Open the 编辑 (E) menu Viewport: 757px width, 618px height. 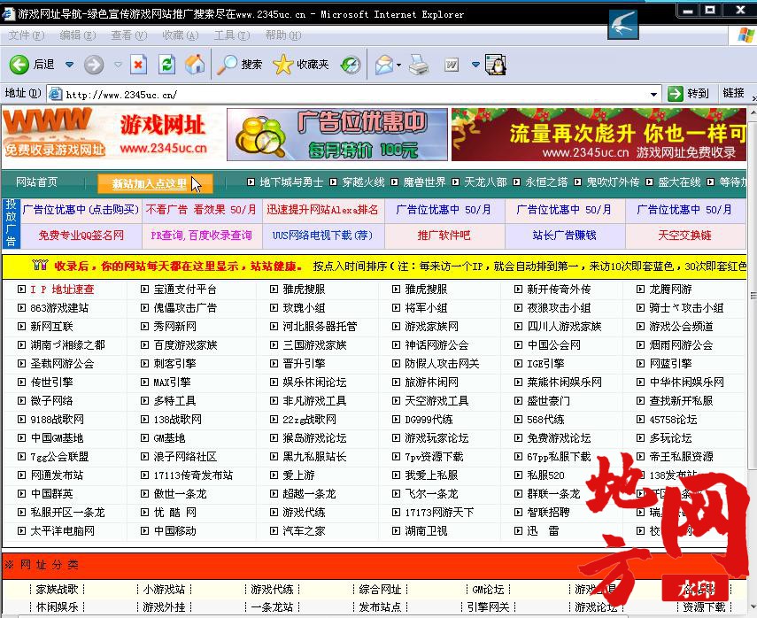pos(78,35)
